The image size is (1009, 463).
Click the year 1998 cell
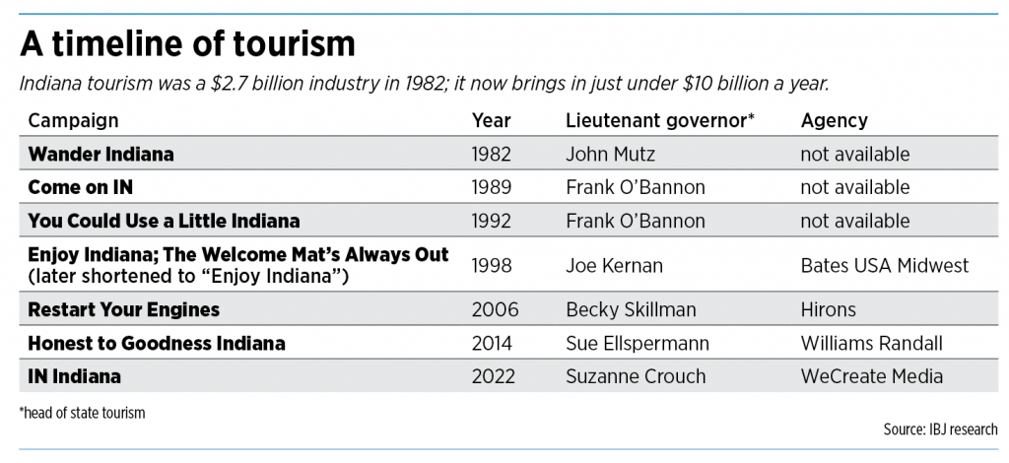[494, 265]
